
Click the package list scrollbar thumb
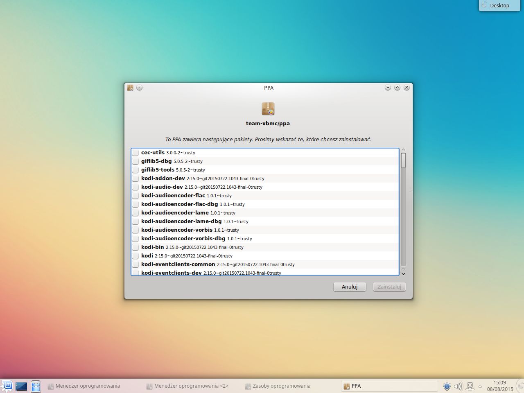click(x=403, y=160)
